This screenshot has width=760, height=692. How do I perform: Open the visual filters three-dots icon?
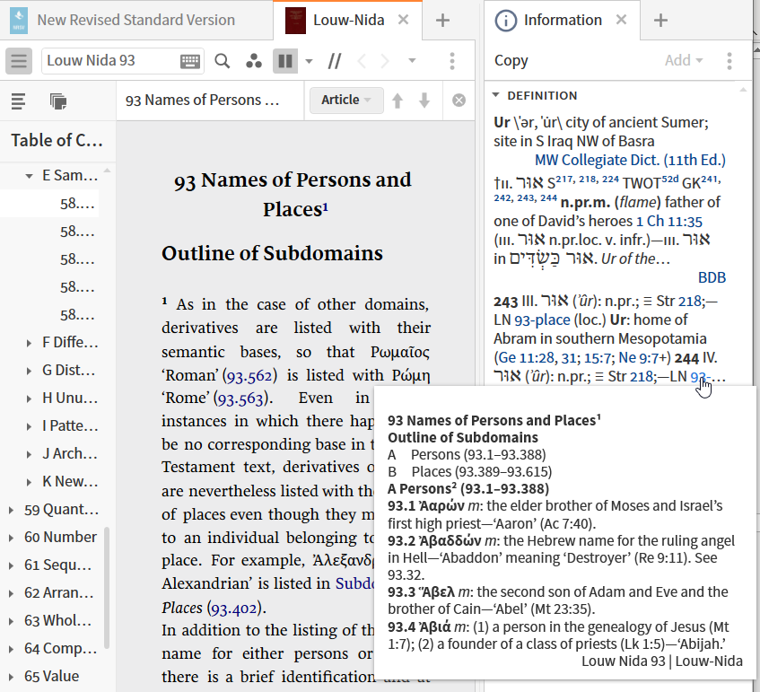pyautogui.click(x=254, y=61)
